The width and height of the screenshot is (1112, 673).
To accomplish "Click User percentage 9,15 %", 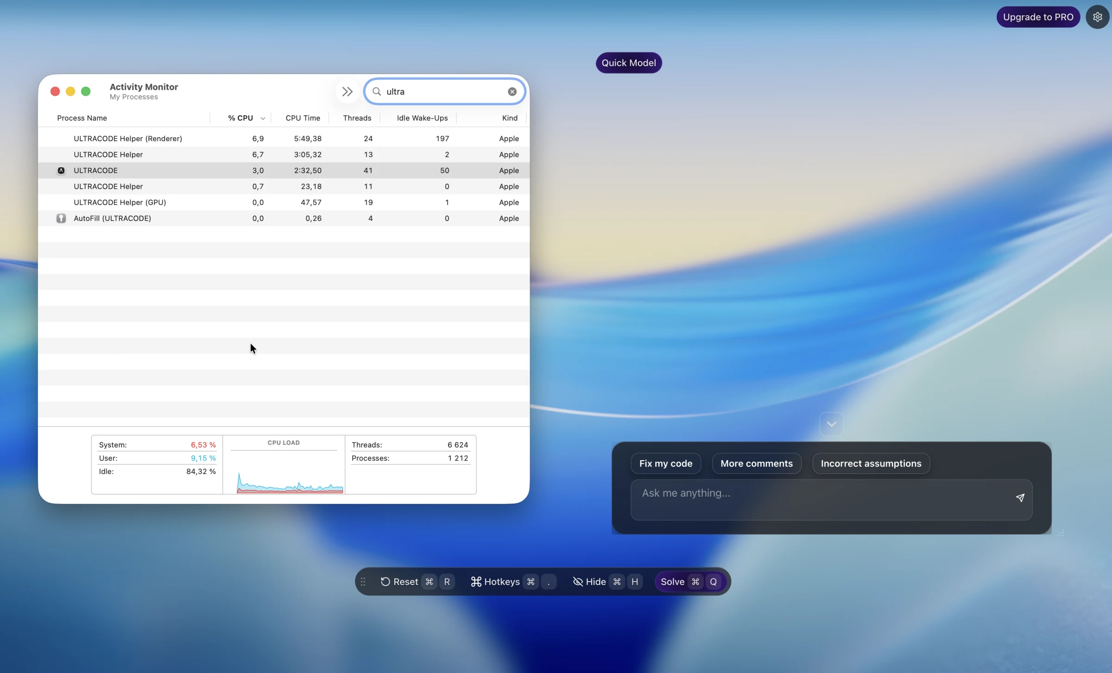I will (x=203, y=458).
